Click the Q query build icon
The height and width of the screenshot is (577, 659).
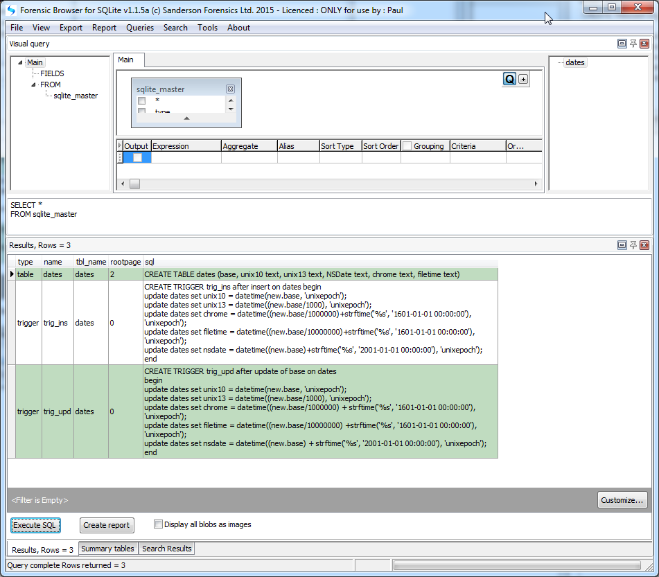pyautogui.click(x=509, y=78)
